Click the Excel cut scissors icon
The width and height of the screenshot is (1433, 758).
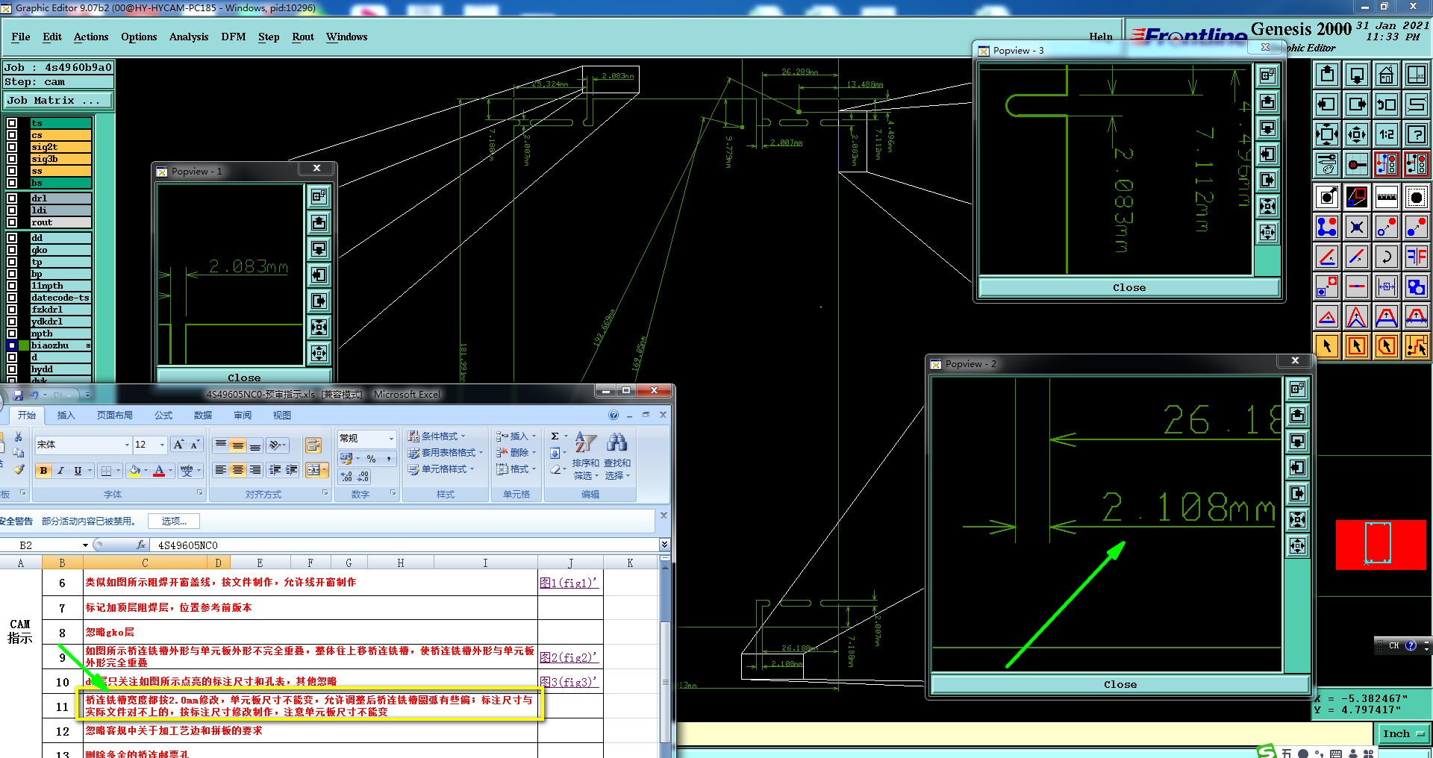[x=19, y=436]
